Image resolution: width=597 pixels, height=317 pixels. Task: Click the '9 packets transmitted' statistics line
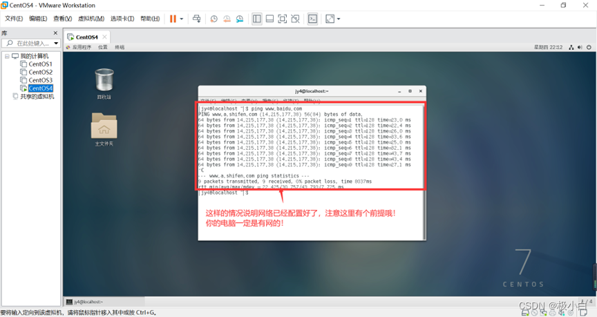pos(285,182)
